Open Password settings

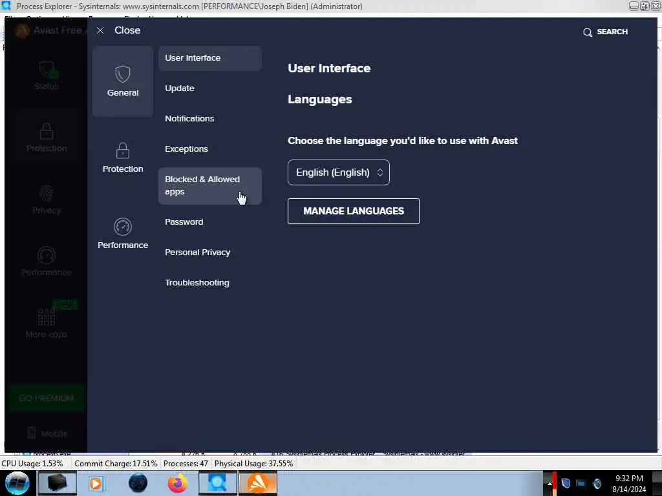click(x=210, y=222)
